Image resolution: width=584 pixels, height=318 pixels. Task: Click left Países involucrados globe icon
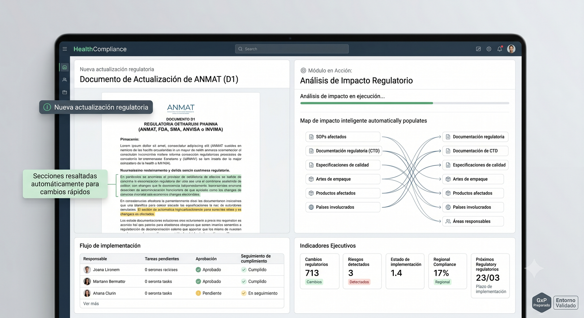click(x=311, y=207)
